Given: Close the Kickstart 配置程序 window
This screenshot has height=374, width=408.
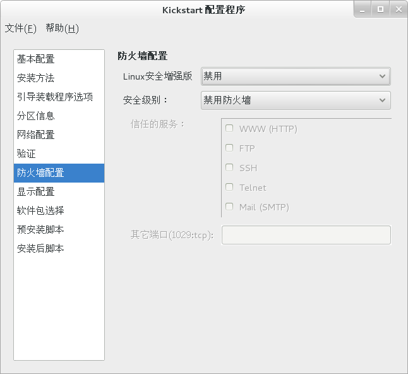Looking at the screenshot, I should coord(399,9).
